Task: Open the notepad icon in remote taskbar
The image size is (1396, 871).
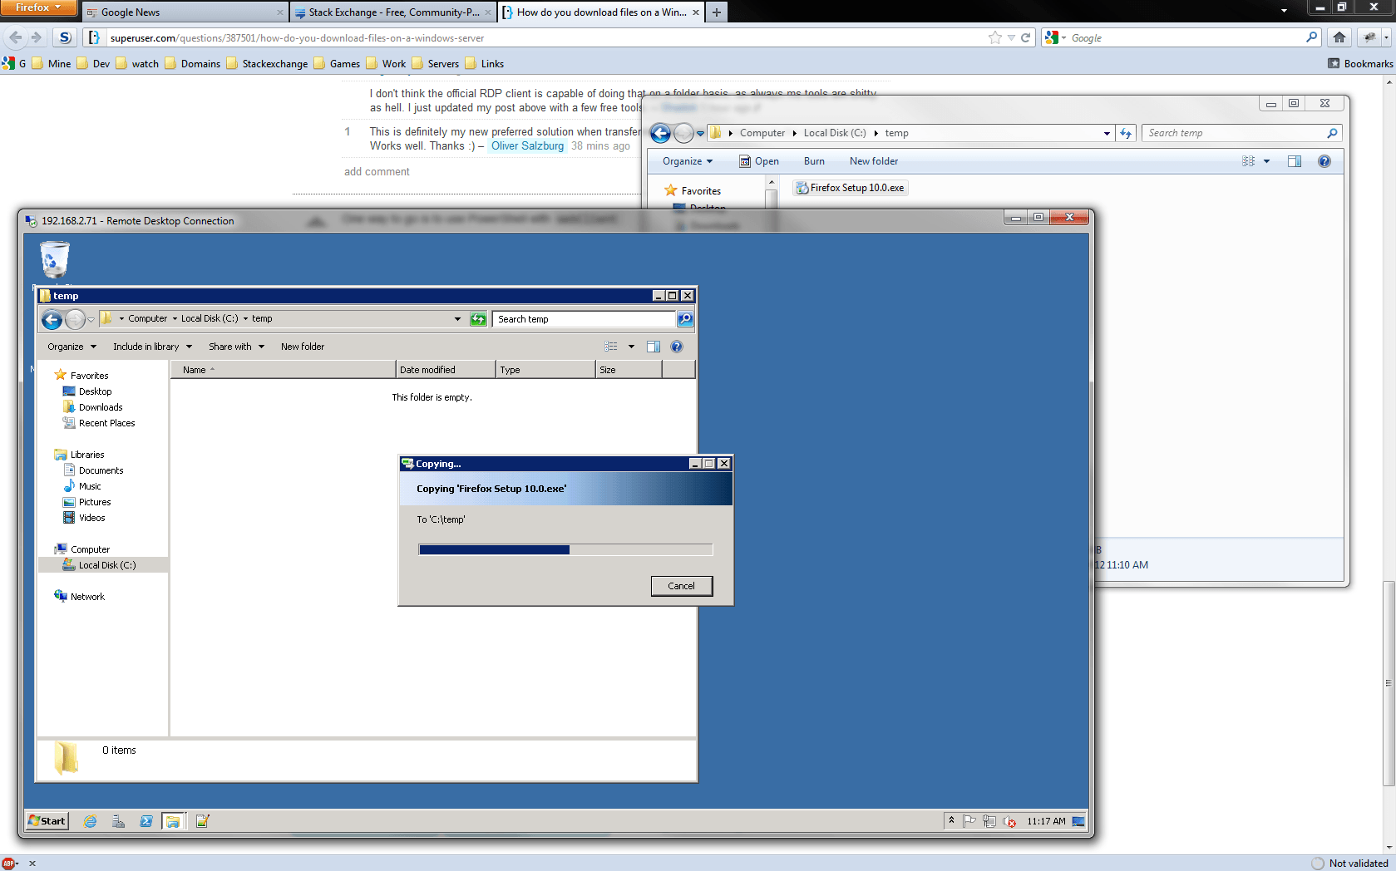Action: tap(202, 821)
